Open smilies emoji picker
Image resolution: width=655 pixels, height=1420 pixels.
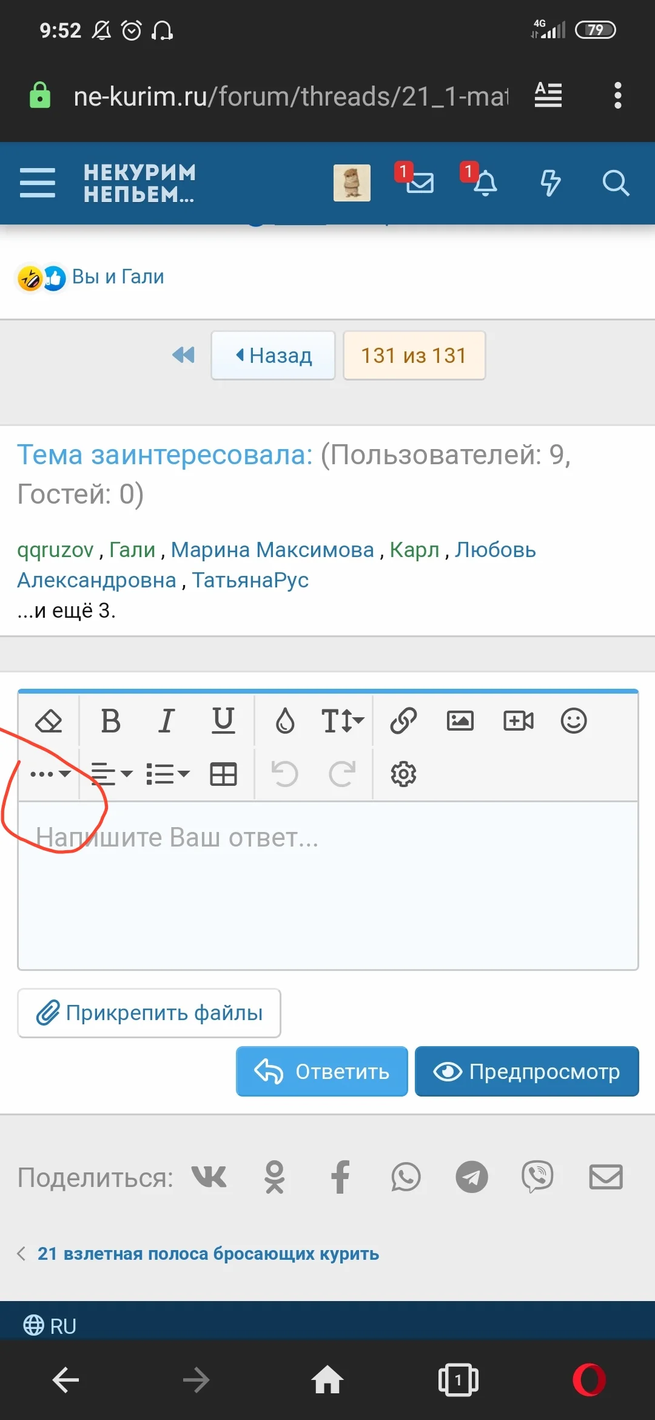[x=574, y=721]
